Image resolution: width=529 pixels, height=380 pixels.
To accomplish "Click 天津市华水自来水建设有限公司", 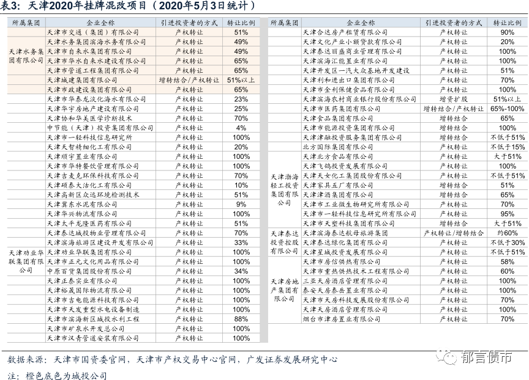I will [x=97, y=61].
